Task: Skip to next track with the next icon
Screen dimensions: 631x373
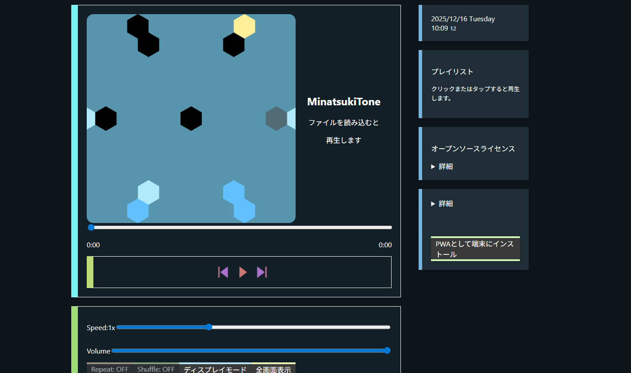Action: coord(262,272)
